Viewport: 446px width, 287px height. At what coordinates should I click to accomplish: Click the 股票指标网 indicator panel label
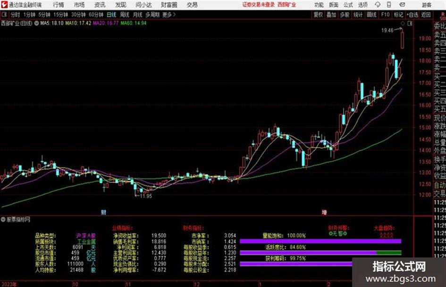(x=18, y=219)
